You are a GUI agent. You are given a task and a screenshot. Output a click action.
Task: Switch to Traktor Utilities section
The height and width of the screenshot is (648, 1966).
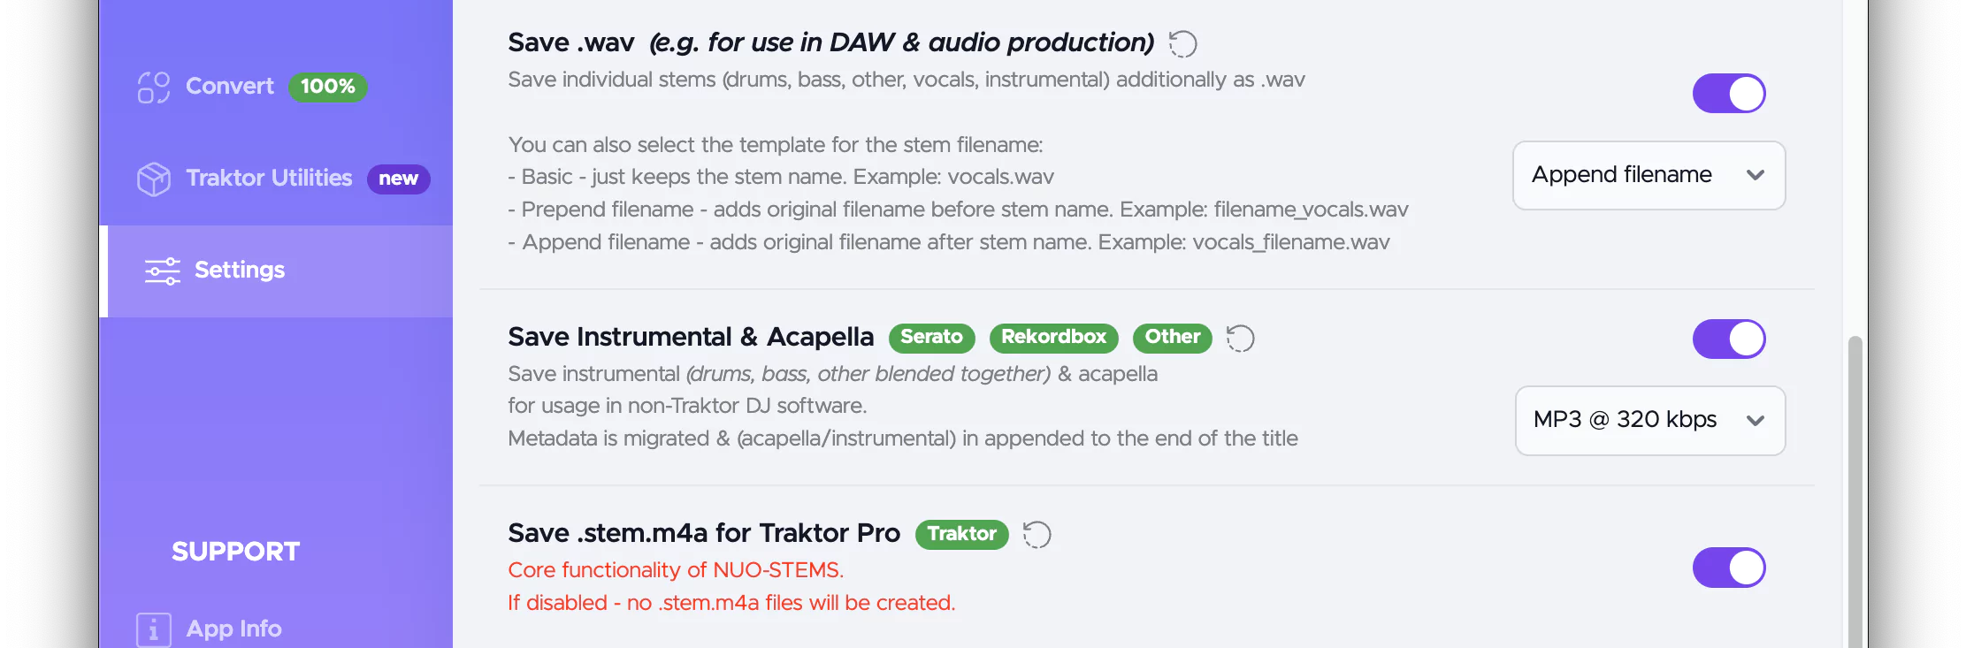click(x=269, y=179)
